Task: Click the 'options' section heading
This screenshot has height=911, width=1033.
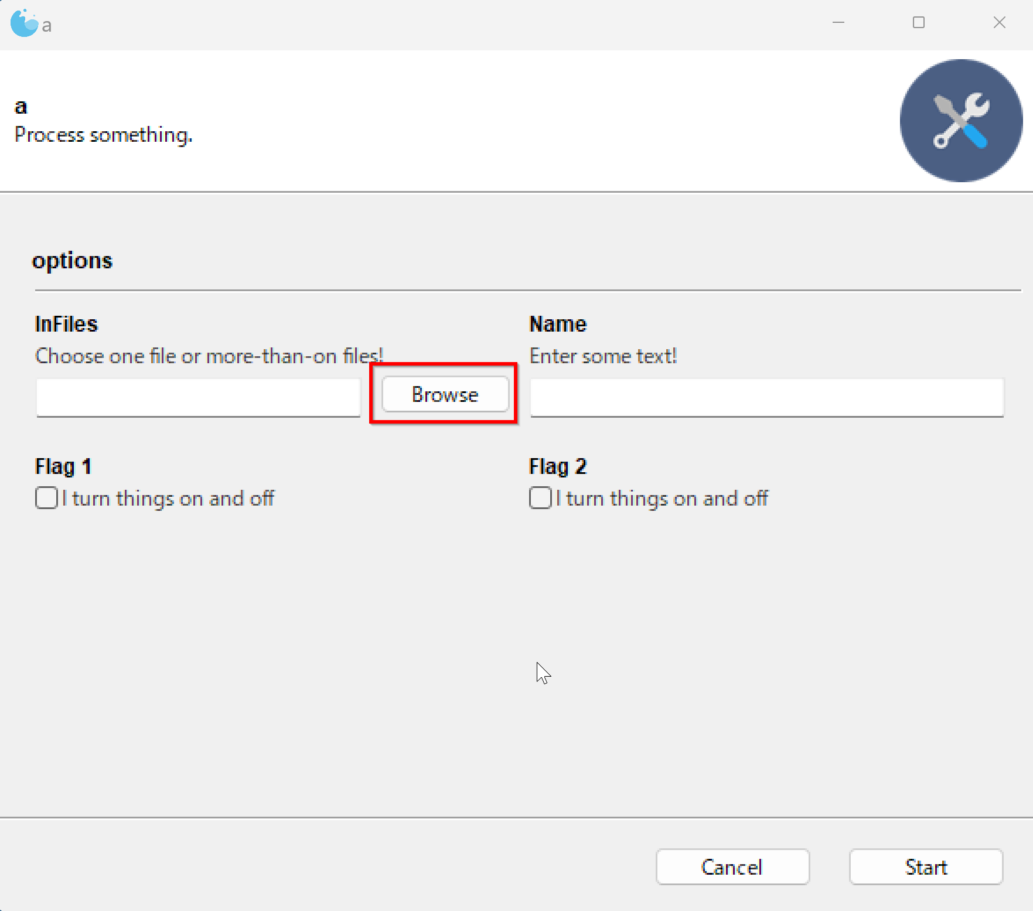Action: (72, 261)
